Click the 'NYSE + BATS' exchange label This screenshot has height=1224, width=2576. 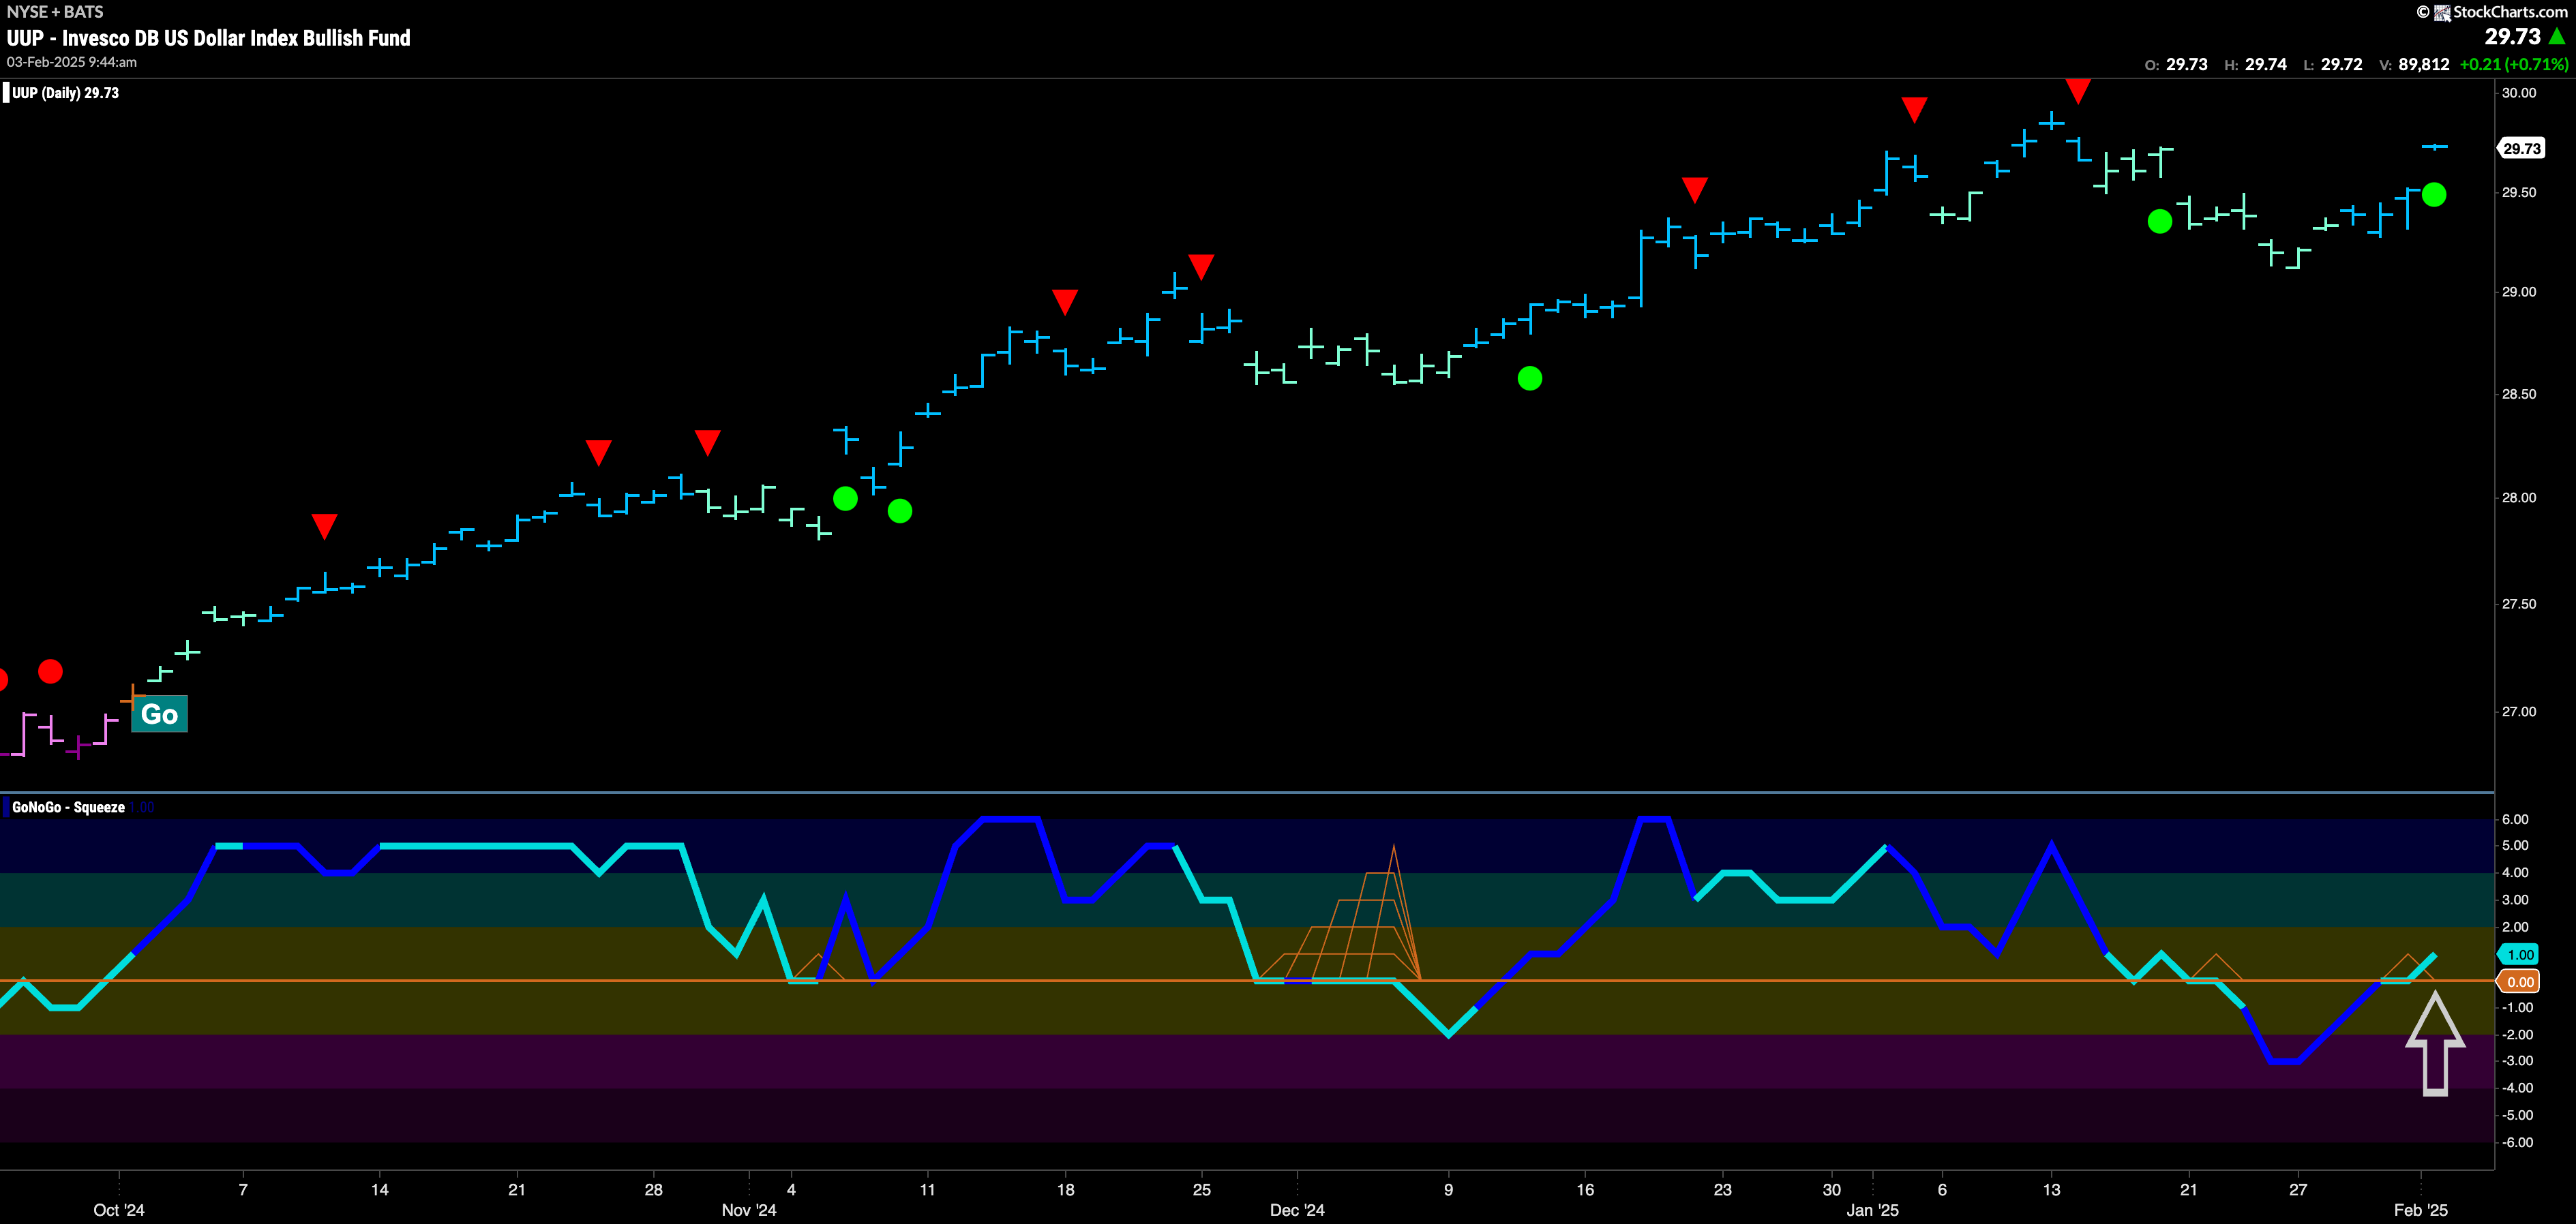(x=55, y=12)
